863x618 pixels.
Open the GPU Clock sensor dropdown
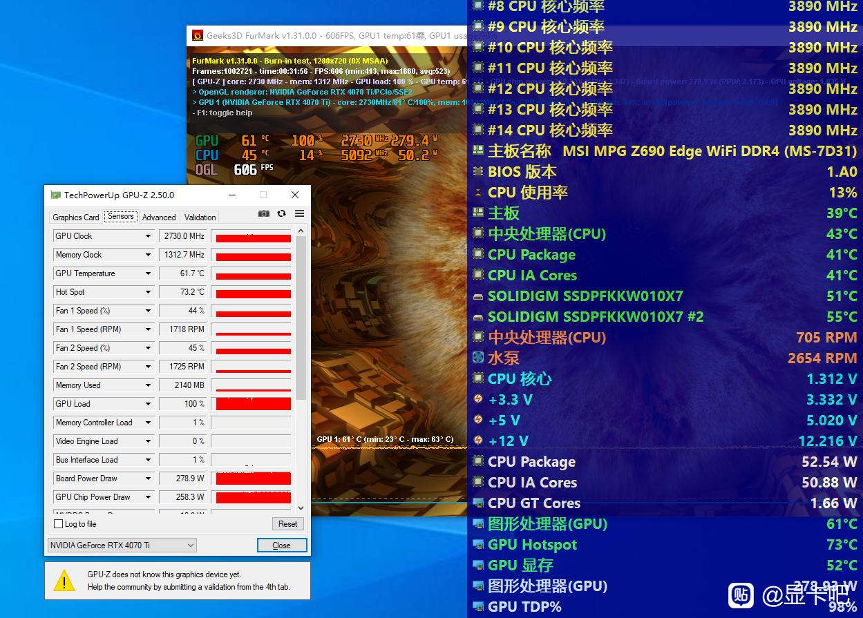click(148, 236)
